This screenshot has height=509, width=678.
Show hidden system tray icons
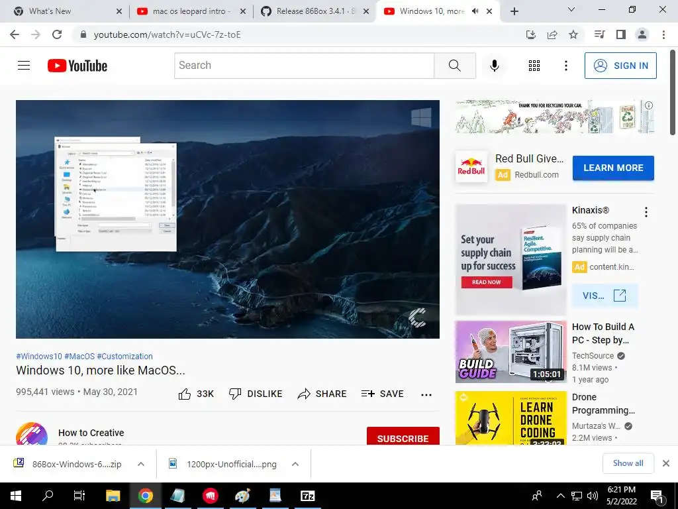560,496
